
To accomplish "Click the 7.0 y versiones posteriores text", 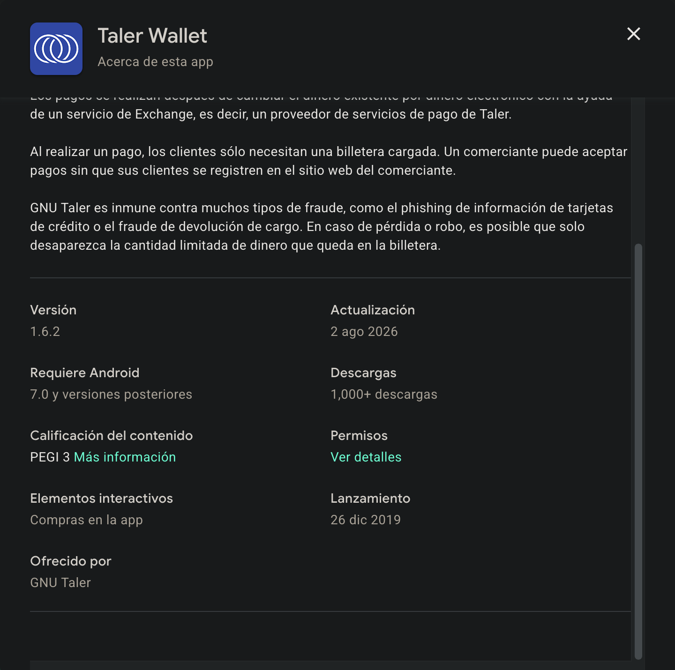I will 111,394.
